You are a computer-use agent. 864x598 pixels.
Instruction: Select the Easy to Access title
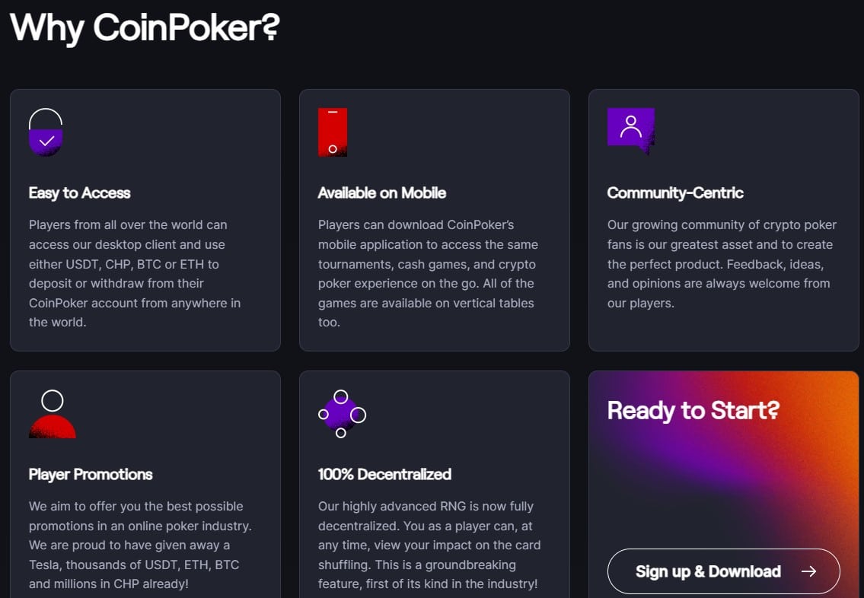80,193
